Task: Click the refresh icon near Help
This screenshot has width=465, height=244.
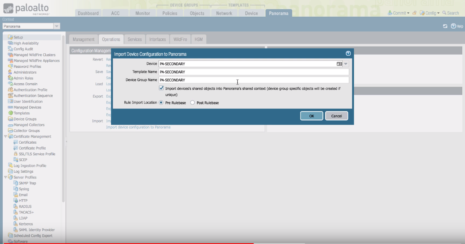Action: pos(445,26)
